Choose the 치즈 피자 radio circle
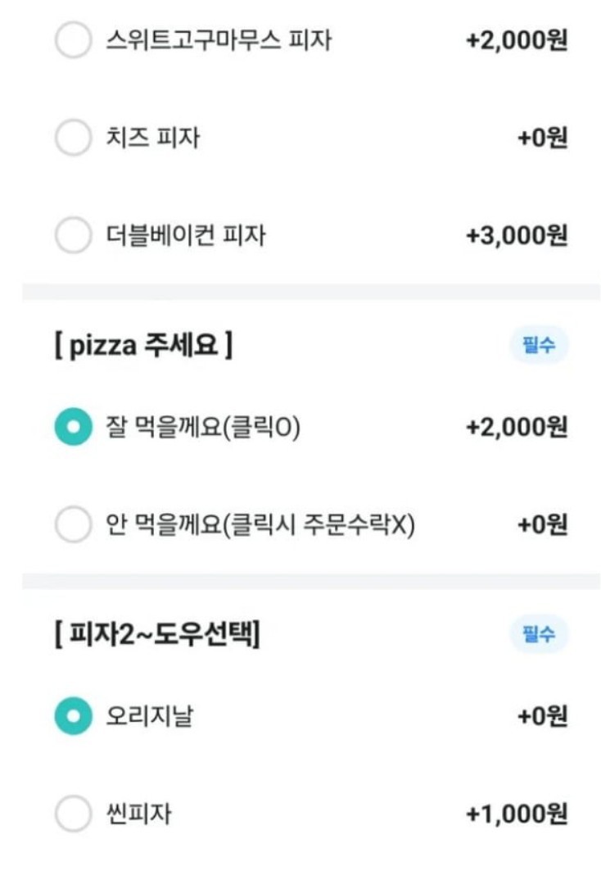Image resolution: width=601 pixels, height=871 pixels. pyautogui.click(x=73, y=138)
